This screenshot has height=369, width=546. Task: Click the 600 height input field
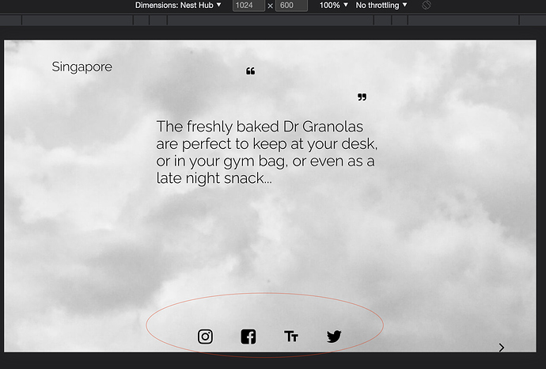pyautogui.click(x=290, y=6)
